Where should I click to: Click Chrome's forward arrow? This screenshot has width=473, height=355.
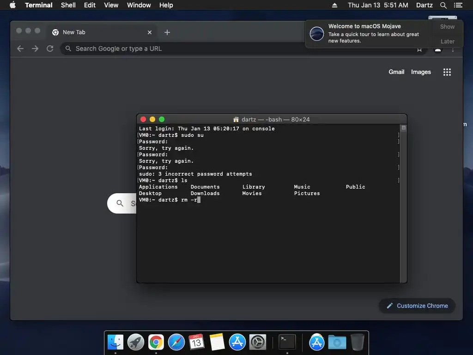(35, 49)
